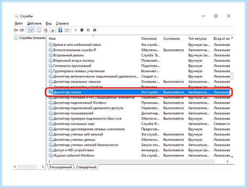Restart the service using the restart icon
This screenshot has height=188, width=247.
tap(95, 30)
